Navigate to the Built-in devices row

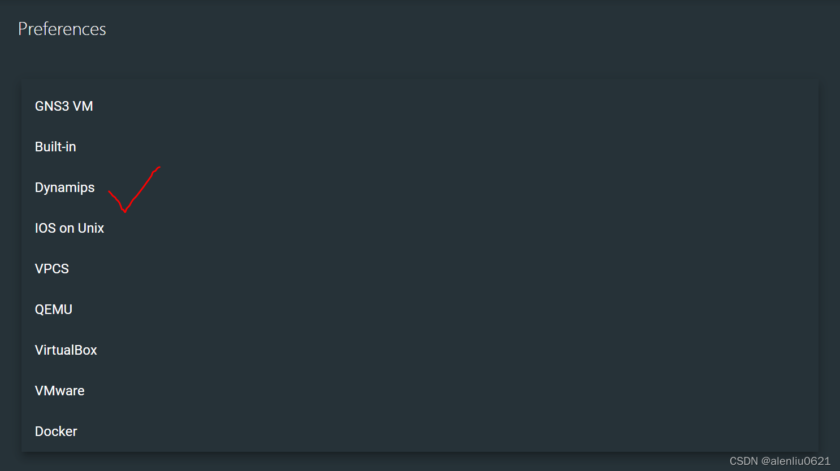pos(420,147)
